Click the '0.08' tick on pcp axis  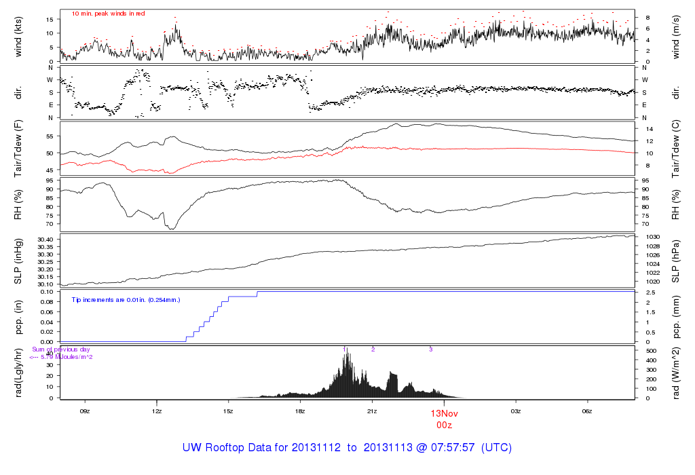coord(47,302)
